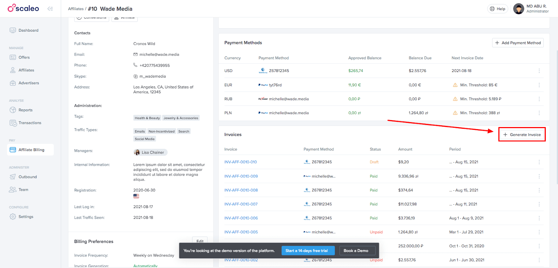Viewport: 558px width, 268px height.
Task: Open the Offers menu item
Action: click(24, 57)
